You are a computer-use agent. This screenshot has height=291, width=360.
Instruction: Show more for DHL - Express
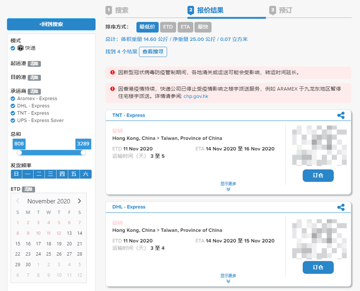pyautogui.click(x=228, y=276)
